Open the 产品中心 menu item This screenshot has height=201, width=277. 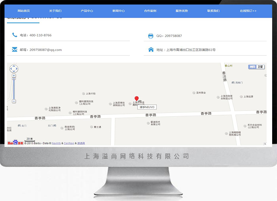[x=87, y=11]
